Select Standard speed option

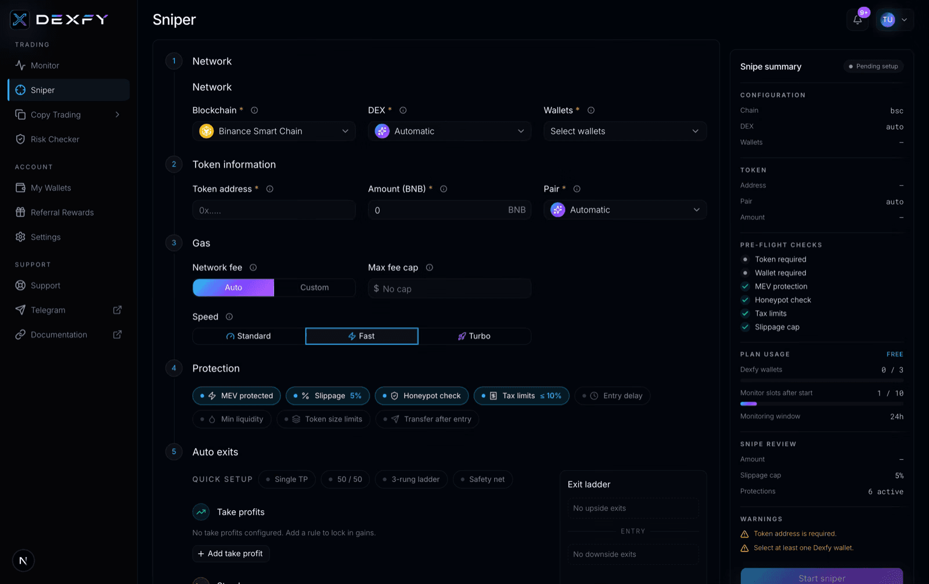[249, 336]
